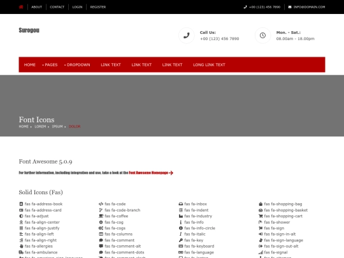The height and width of the screenshot is (258, 344).
Task: Click the circular phone icon near Call Us
Action: pyautogui.click(x=187, y=35)
